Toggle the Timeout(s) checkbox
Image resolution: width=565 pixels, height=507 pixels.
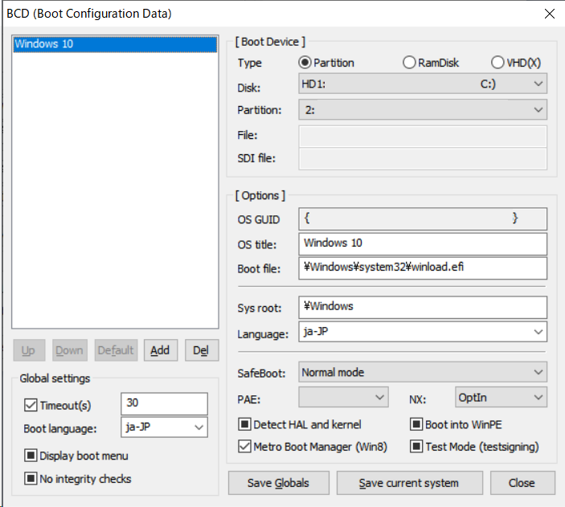(31, 405)
